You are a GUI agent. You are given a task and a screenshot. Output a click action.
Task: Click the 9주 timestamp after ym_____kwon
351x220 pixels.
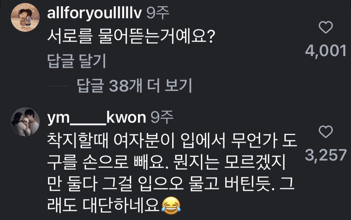pyautogui.click(x=162, y=118)
